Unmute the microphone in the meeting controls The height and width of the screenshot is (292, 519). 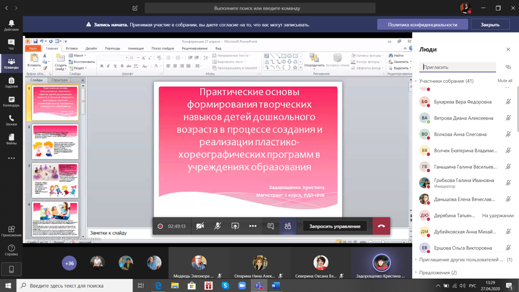coord(217,226)
